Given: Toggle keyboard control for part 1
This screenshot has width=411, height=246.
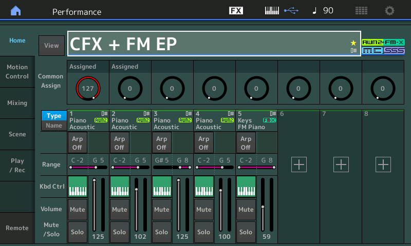Looking at the screenshot, I should pyautogui.click(x=77, y=186).
